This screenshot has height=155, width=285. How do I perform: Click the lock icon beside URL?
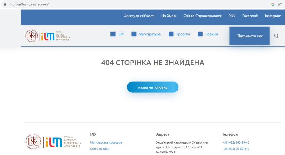point(5,4)
